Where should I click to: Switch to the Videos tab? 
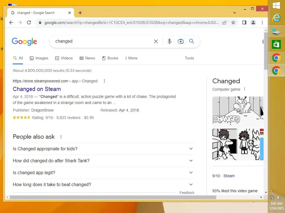click(x=64, y=58)
